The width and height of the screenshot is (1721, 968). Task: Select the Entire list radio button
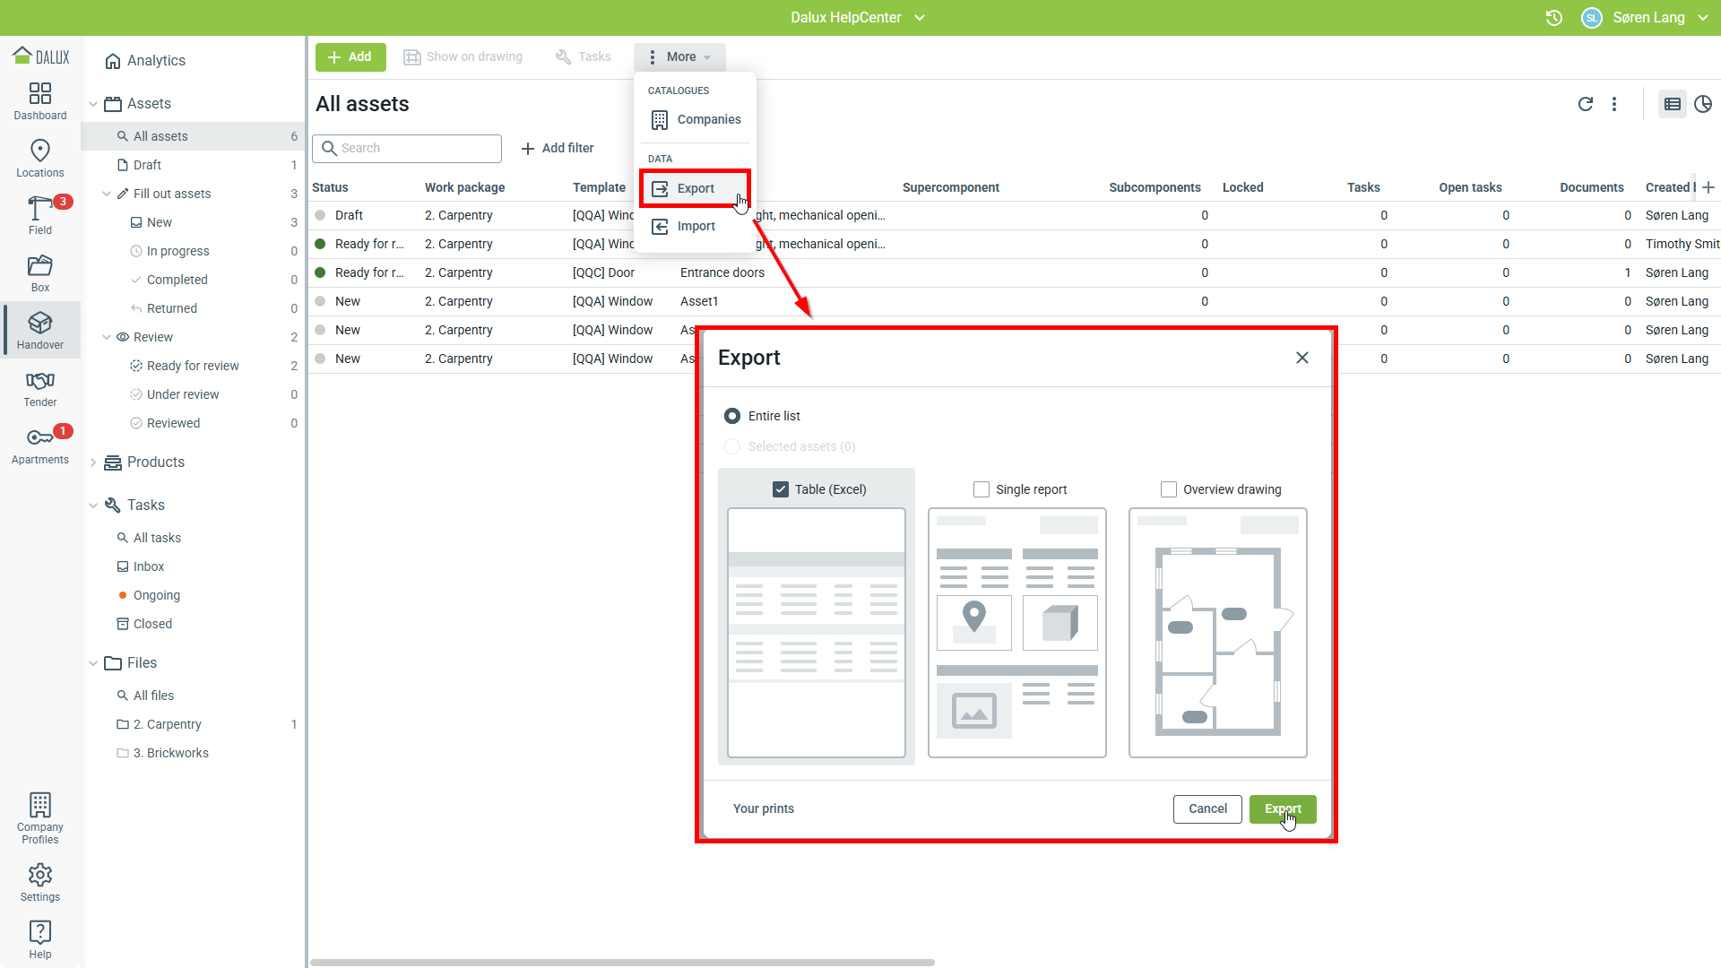tap(732, 416)
